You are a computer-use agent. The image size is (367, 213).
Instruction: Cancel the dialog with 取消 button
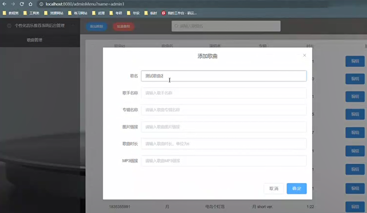pos(274,189)
